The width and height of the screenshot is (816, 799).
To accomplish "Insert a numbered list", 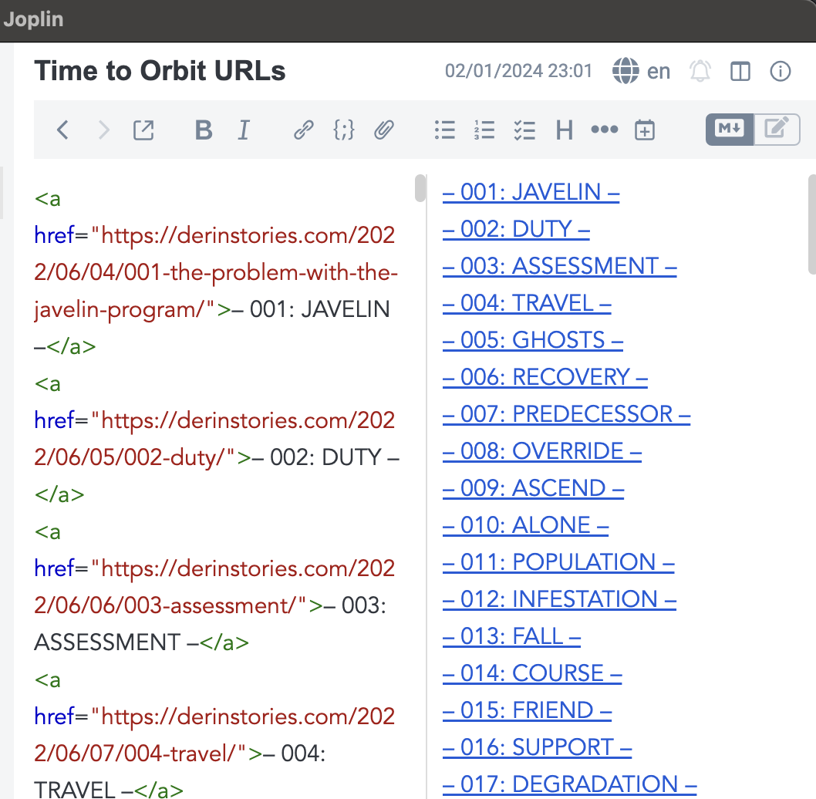I will (x=484, y=130).
